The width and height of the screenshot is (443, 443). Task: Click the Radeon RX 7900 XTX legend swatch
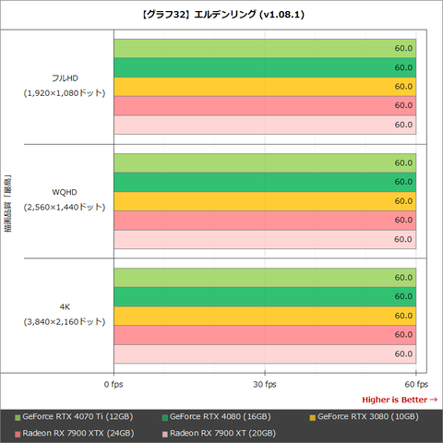pos(18,434)
